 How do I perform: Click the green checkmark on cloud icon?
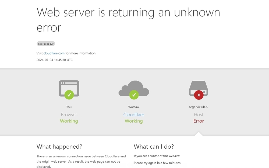134,95
